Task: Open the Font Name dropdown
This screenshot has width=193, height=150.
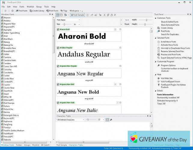Action: tap(68, 20)
